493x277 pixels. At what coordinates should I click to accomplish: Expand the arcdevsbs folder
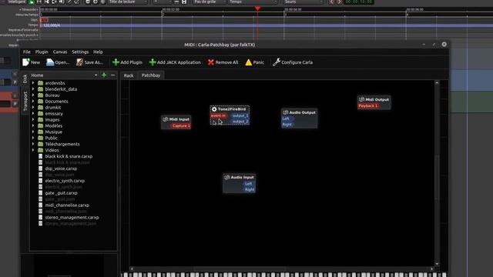[x=33, y=83]
